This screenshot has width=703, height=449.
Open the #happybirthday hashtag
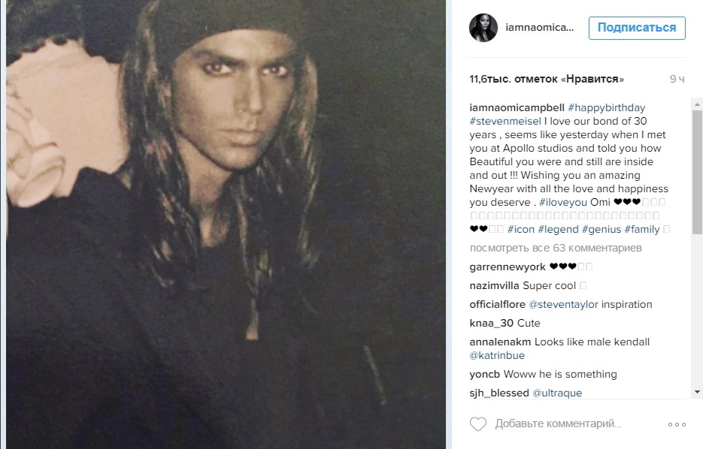606,108
